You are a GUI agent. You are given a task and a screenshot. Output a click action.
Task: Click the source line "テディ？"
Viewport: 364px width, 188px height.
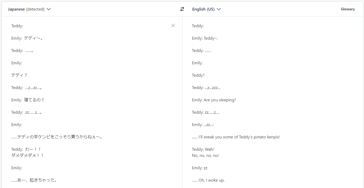19,75
